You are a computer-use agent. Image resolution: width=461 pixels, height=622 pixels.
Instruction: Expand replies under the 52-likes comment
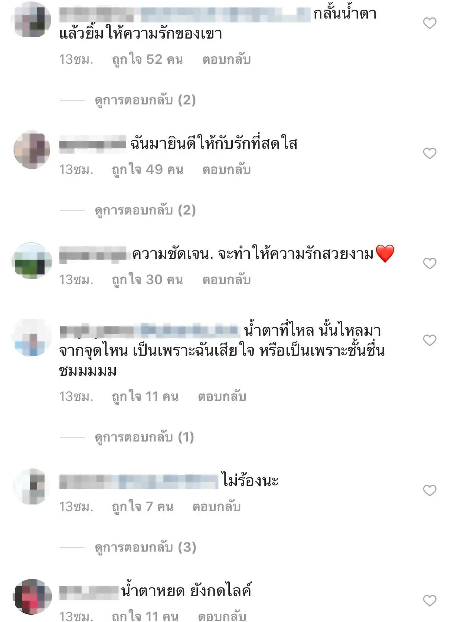(145, 100)
